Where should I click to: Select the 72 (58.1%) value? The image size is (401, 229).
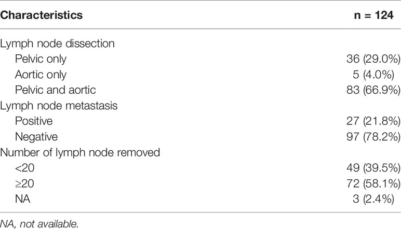(x=373, y=183)
